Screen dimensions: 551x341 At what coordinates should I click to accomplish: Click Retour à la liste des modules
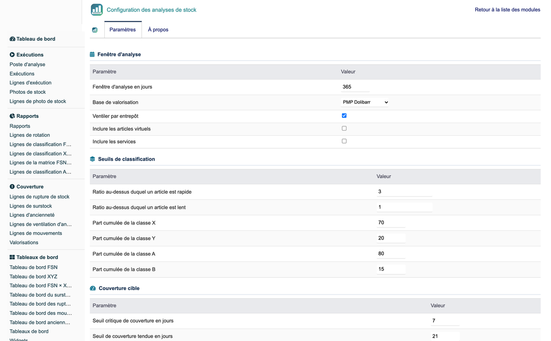507,10
